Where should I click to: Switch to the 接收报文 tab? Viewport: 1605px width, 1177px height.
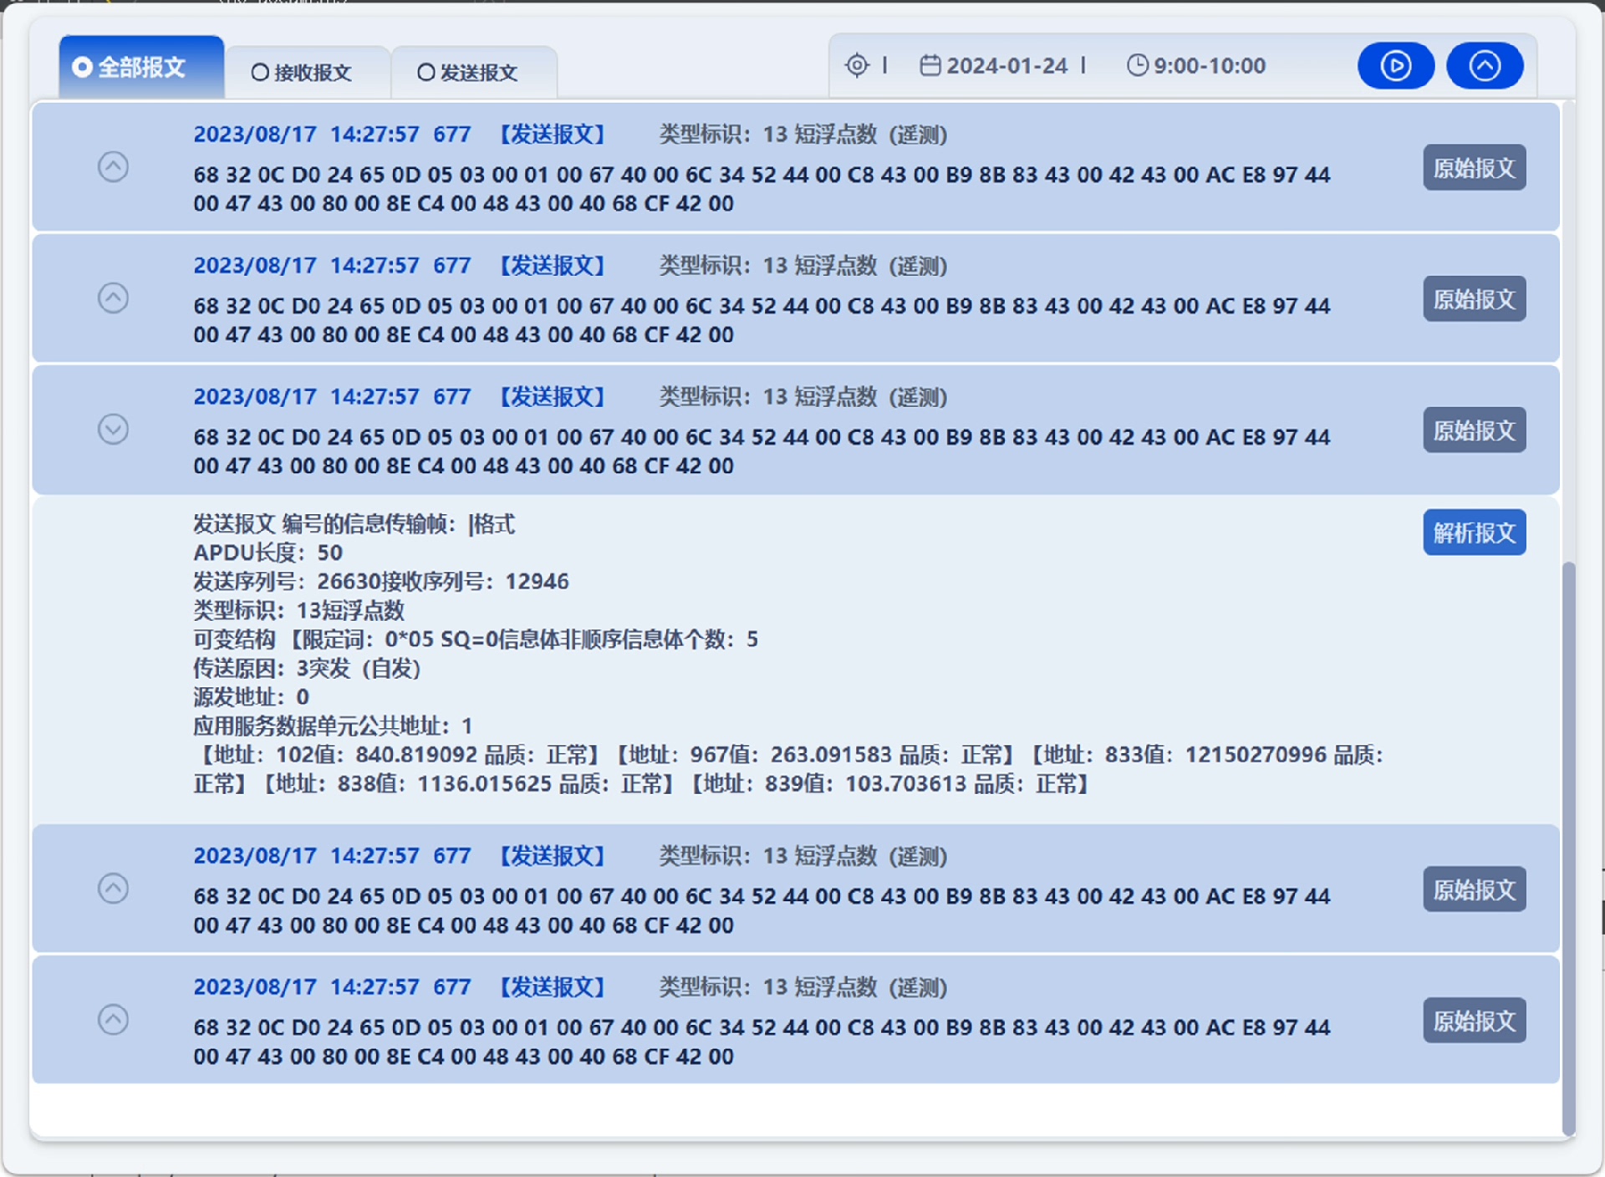[308, 73]
